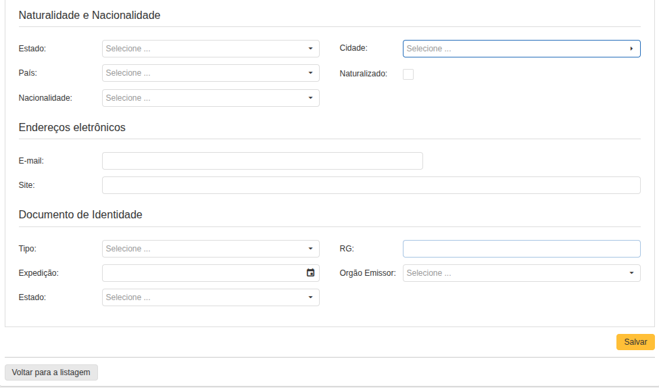Image resolution: width=659 pixels, height=388 pixels.
Task: Open the calendar icon in Expedição field
Action: [310, 273]
